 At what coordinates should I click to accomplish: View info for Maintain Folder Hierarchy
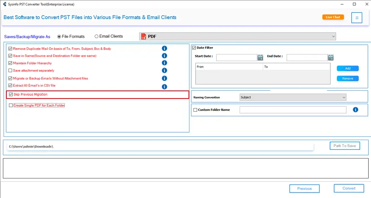coord(164,63)
